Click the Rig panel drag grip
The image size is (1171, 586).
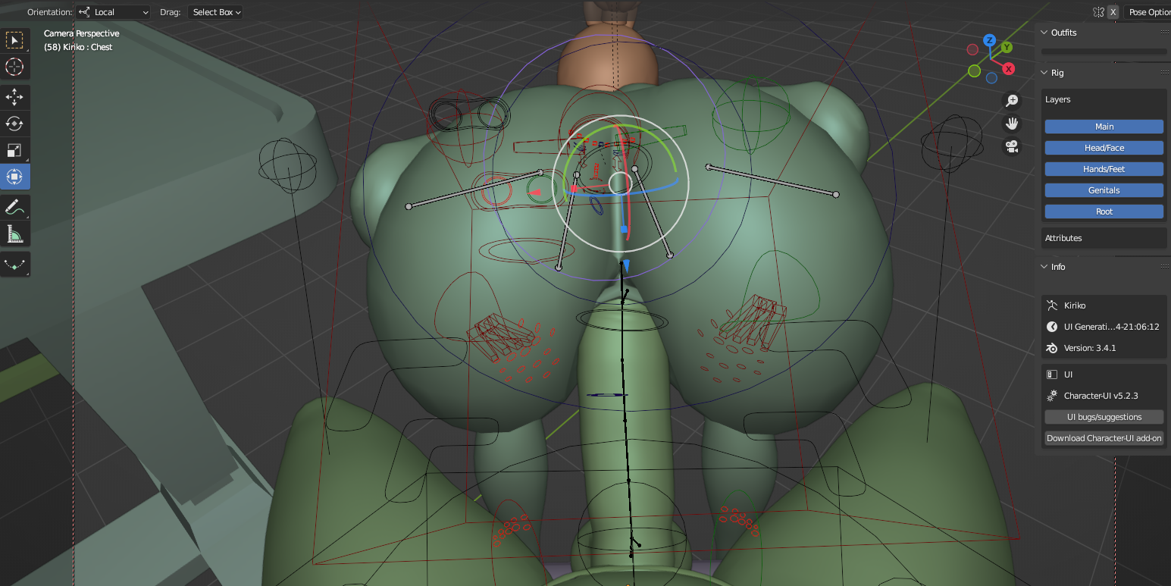1164,73
